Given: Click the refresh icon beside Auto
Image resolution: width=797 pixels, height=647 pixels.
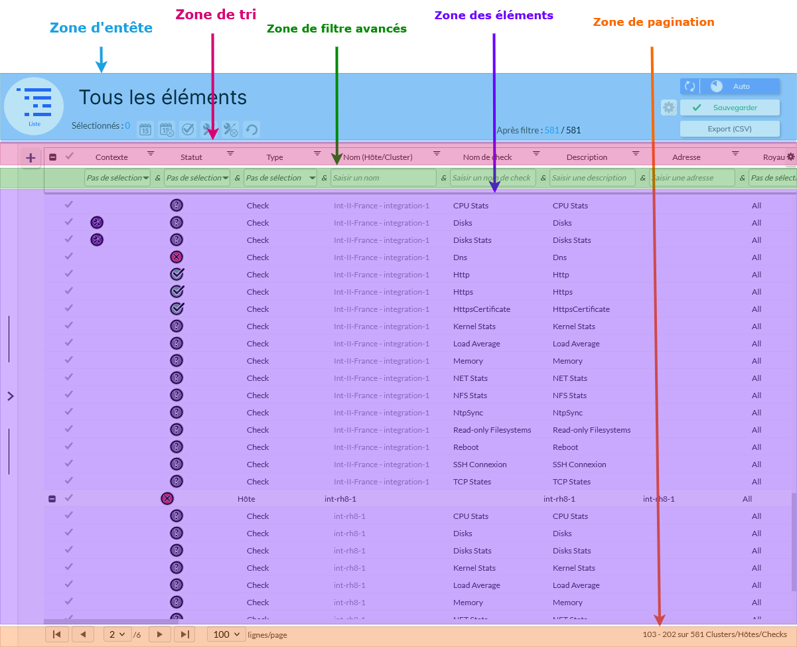Looking at the screenshot, I should (x=690, y=86).
